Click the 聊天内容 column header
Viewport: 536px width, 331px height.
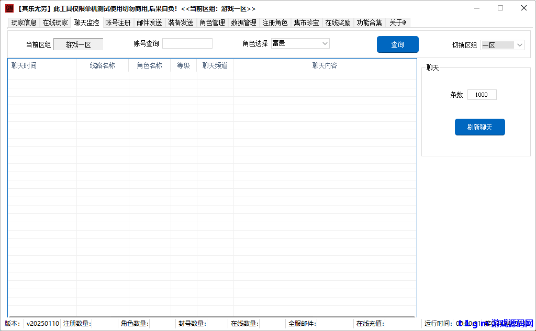(x=325, y=65)
